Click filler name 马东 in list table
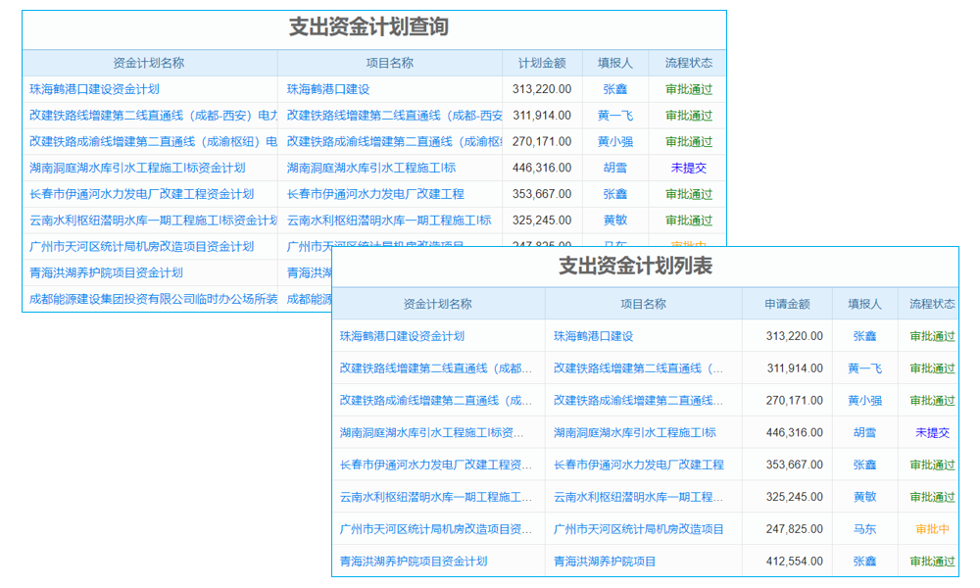 864,529
